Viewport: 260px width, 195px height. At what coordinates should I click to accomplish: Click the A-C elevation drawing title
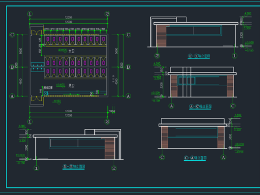200,107
